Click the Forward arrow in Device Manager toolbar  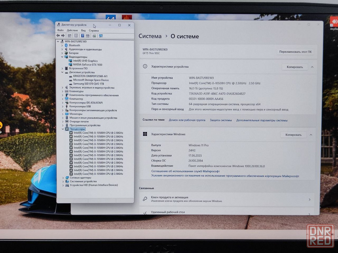coord(63,36)
